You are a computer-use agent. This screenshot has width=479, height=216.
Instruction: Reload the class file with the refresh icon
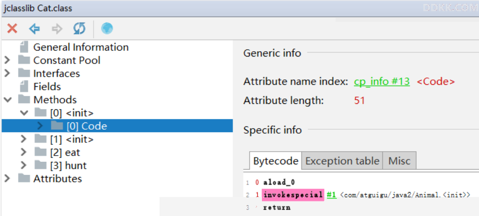coord(80,29)
